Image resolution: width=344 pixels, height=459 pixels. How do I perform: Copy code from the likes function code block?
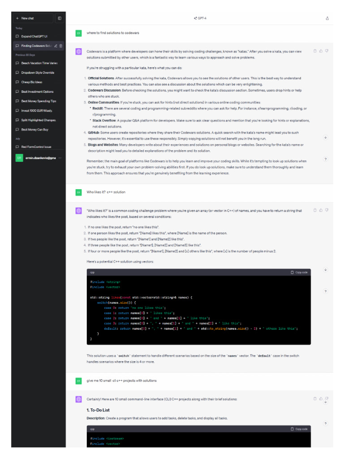pyautogui.click(x=299, y=273)
